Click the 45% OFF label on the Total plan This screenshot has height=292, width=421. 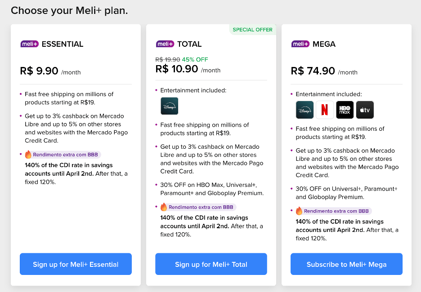(x=195, y=60)
